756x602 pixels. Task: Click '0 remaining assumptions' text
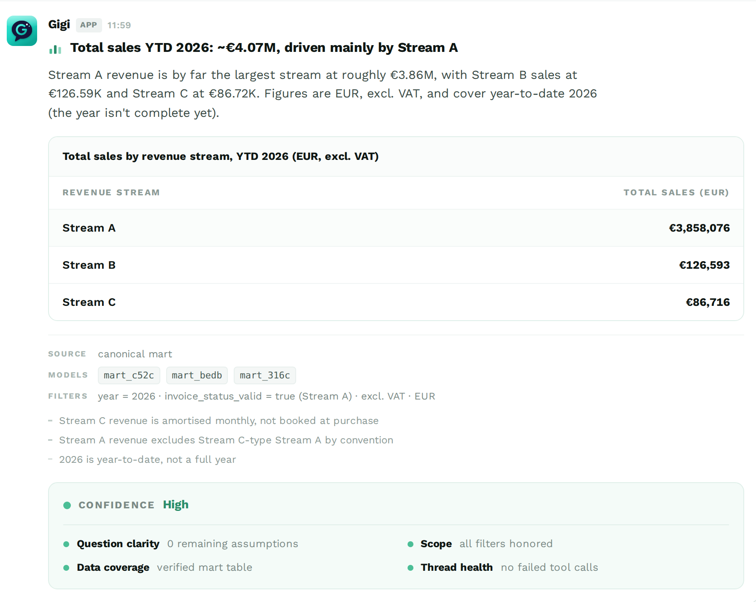pyautogui.click(x=232, y=544)
